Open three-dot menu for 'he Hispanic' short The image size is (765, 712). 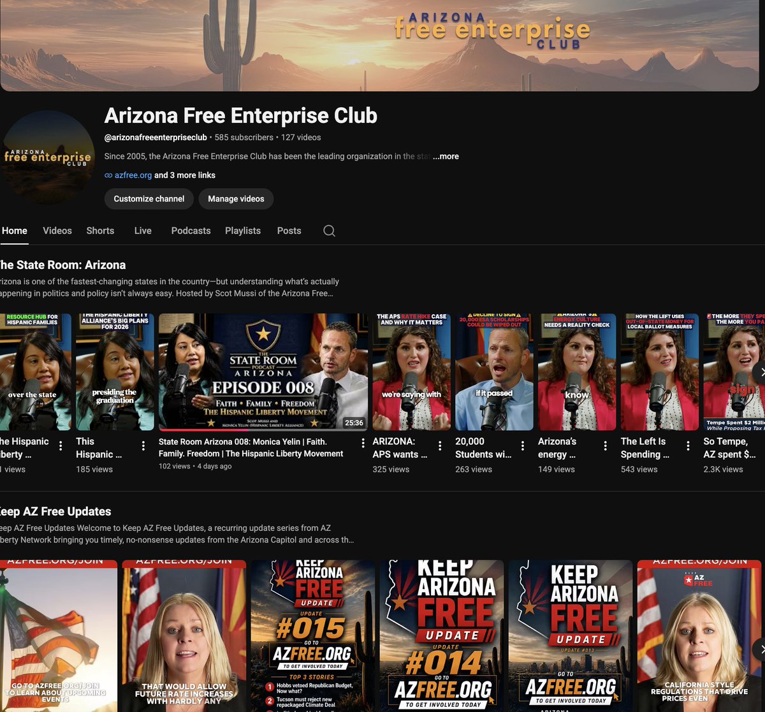(x=61, y=446)
